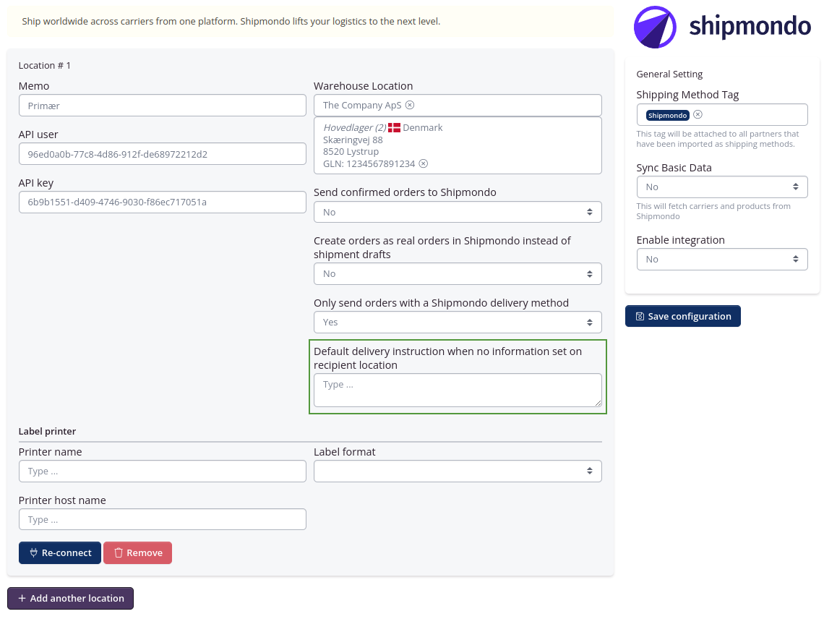Click the Default delivery instruction textarea

(457, 390)
